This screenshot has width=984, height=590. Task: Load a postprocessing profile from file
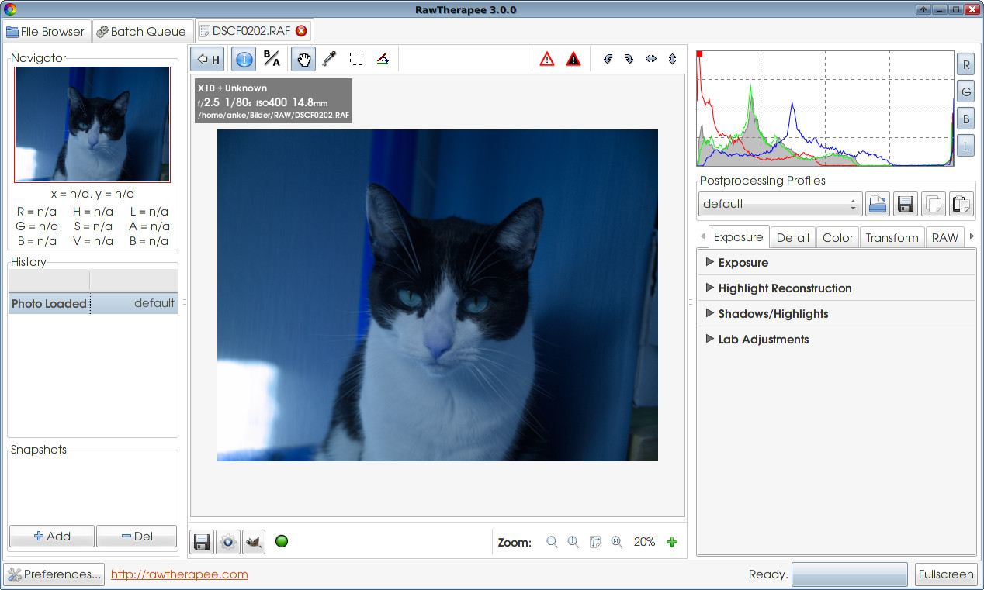(x=878, y=204)
